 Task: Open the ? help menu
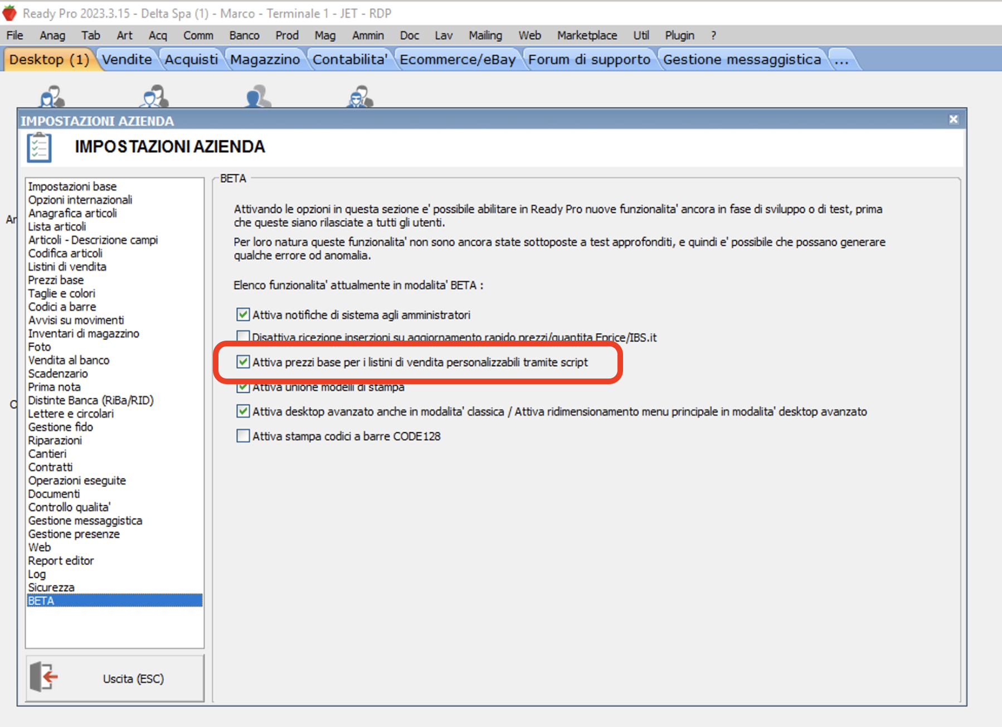(713, 35)
